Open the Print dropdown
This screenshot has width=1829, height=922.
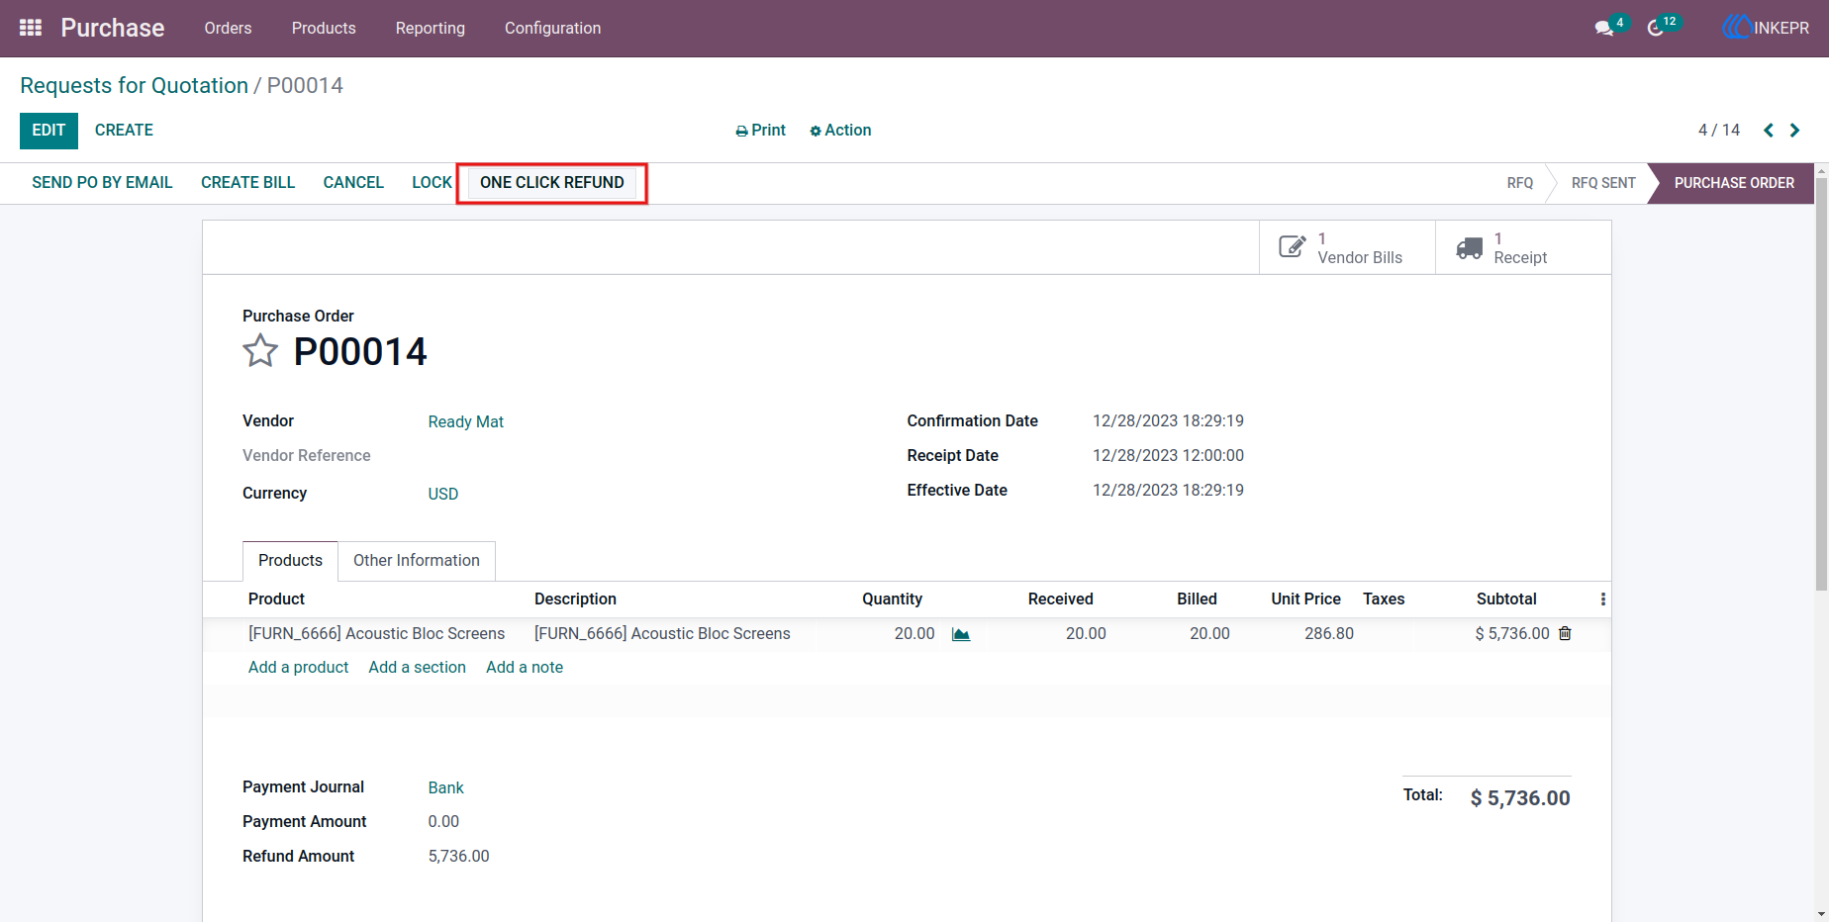pos(760,131)
